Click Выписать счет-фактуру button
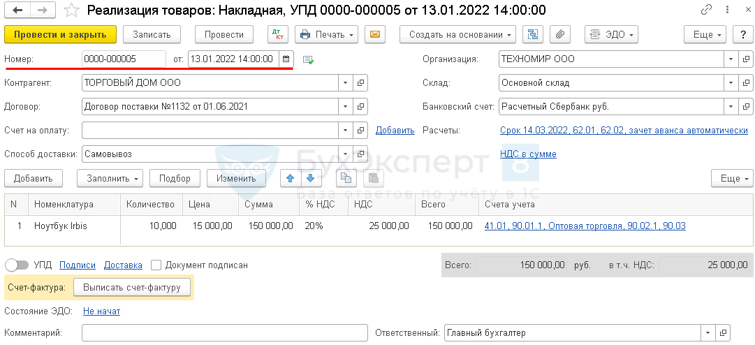 (131, 287)
